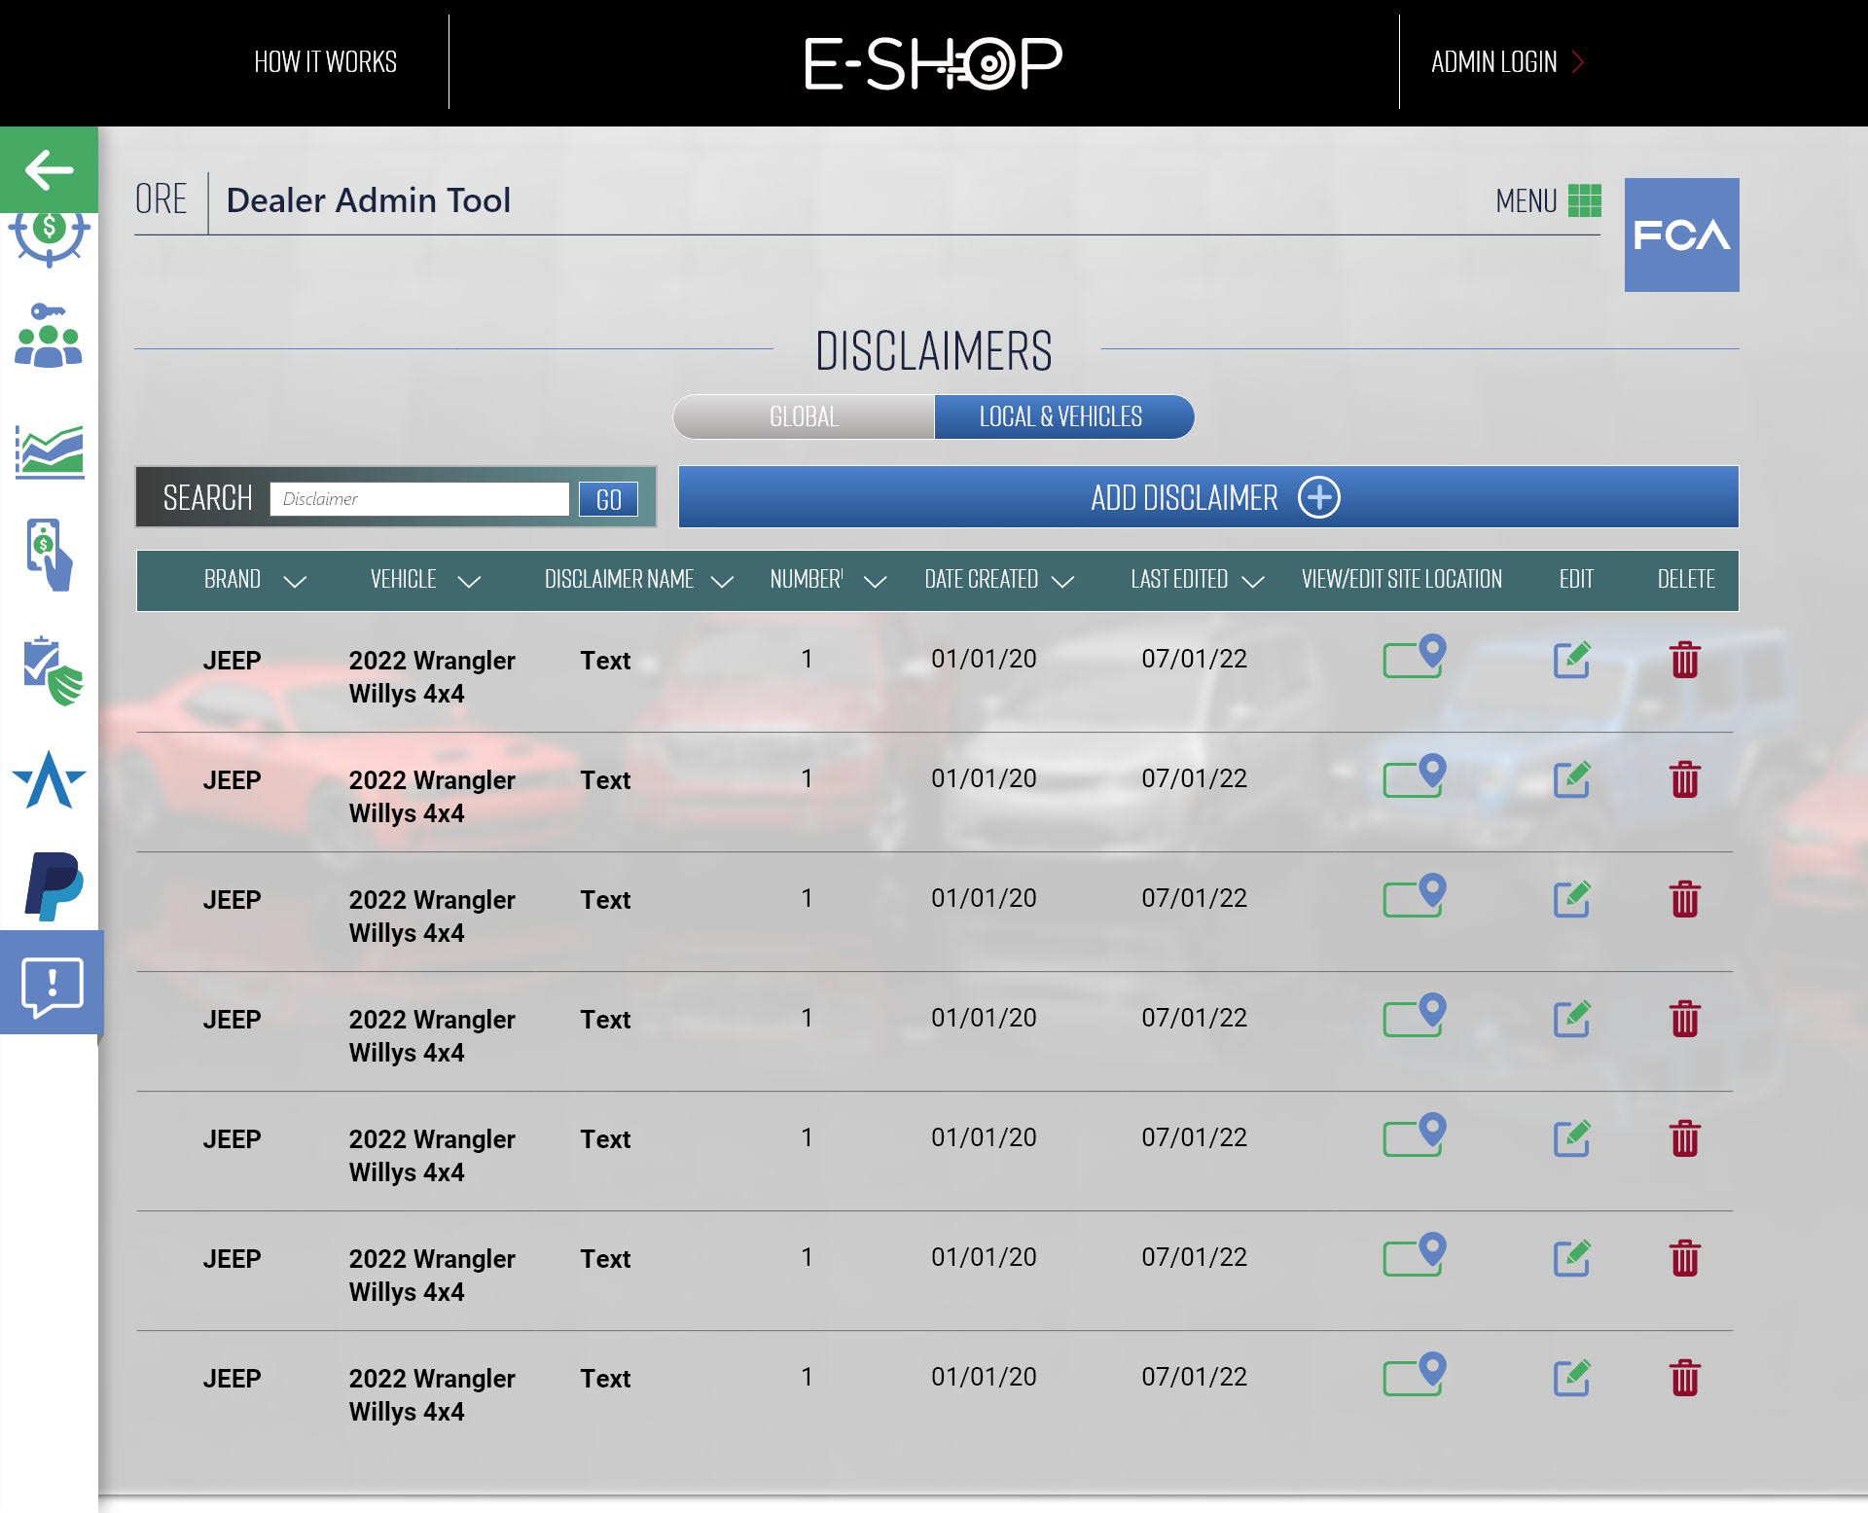Delete the fifth row disclaimer

pos(1685,1138)
